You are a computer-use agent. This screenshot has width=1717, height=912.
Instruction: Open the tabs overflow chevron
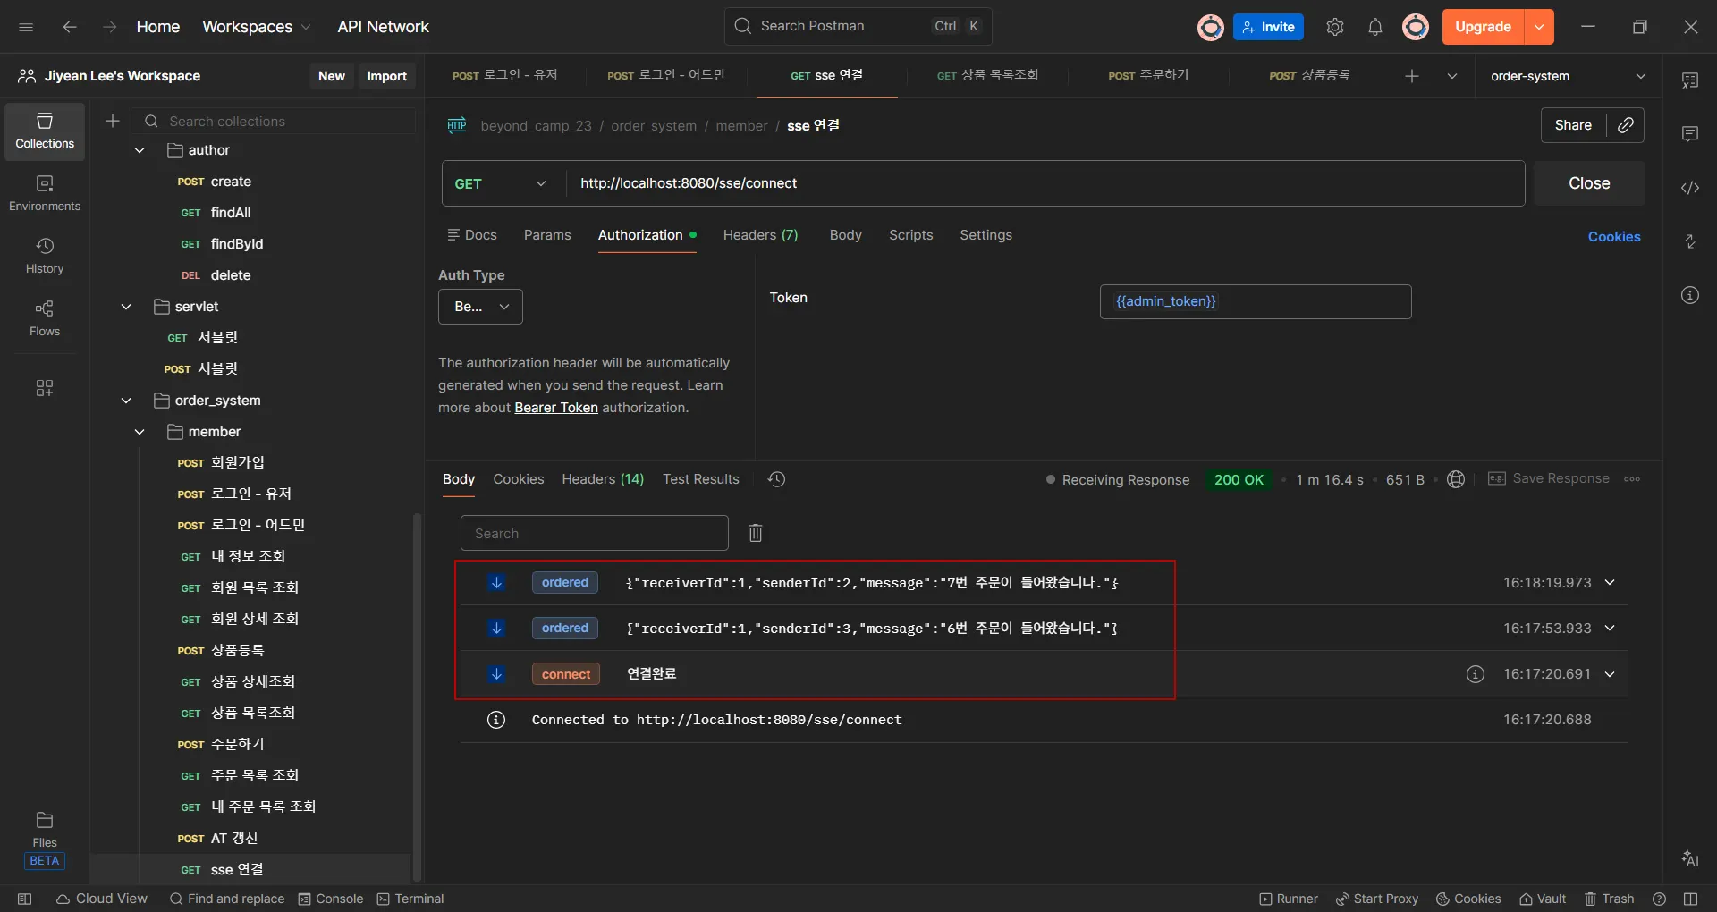point(1452,76)
